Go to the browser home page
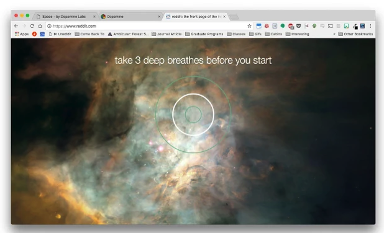The height and width of the screenshot is (233, 384). click(x=40, y=26)
